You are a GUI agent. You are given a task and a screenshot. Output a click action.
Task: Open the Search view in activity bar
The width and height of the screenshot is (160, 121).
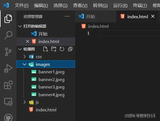point(8,35)
